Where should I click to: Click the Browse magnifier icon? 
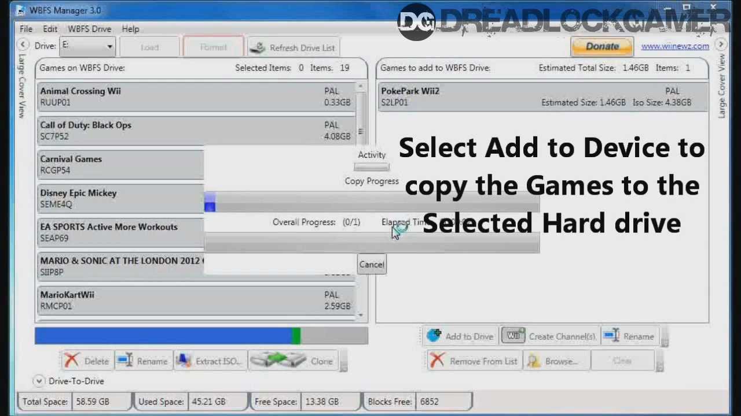click(x=533, y=361)
